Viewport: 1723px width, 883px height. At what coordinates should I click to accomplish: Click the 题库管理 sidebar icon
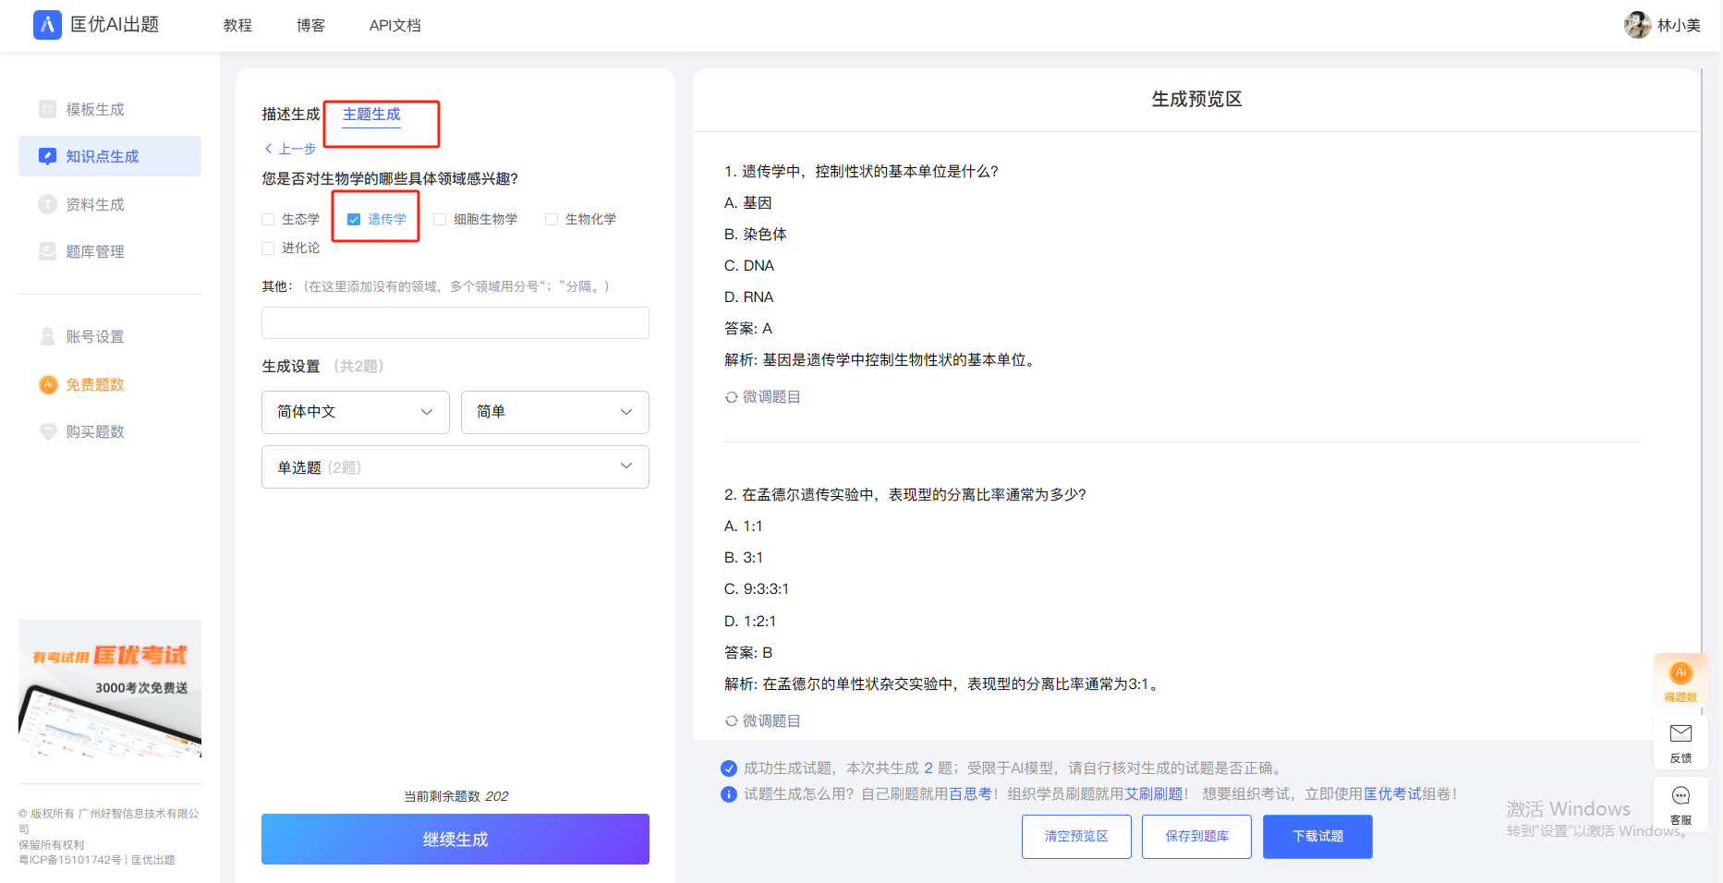[x=47, y=251]
